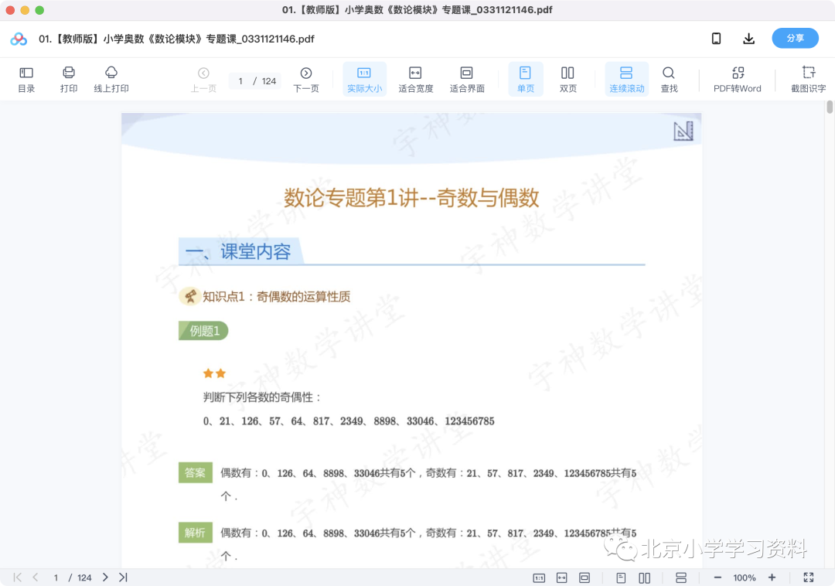
Task: Click the 分享 share button
Action: [x=795, y=39]
